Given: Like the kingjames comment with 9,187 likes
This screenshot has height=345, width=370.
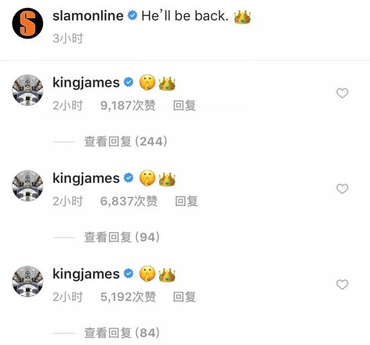Looking at the screenshot, I should 342,93.
